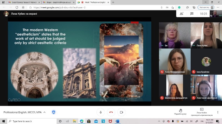Screen dimensions: 222x124
Task: Open Word from the taskbar
Action: (117, 121)
